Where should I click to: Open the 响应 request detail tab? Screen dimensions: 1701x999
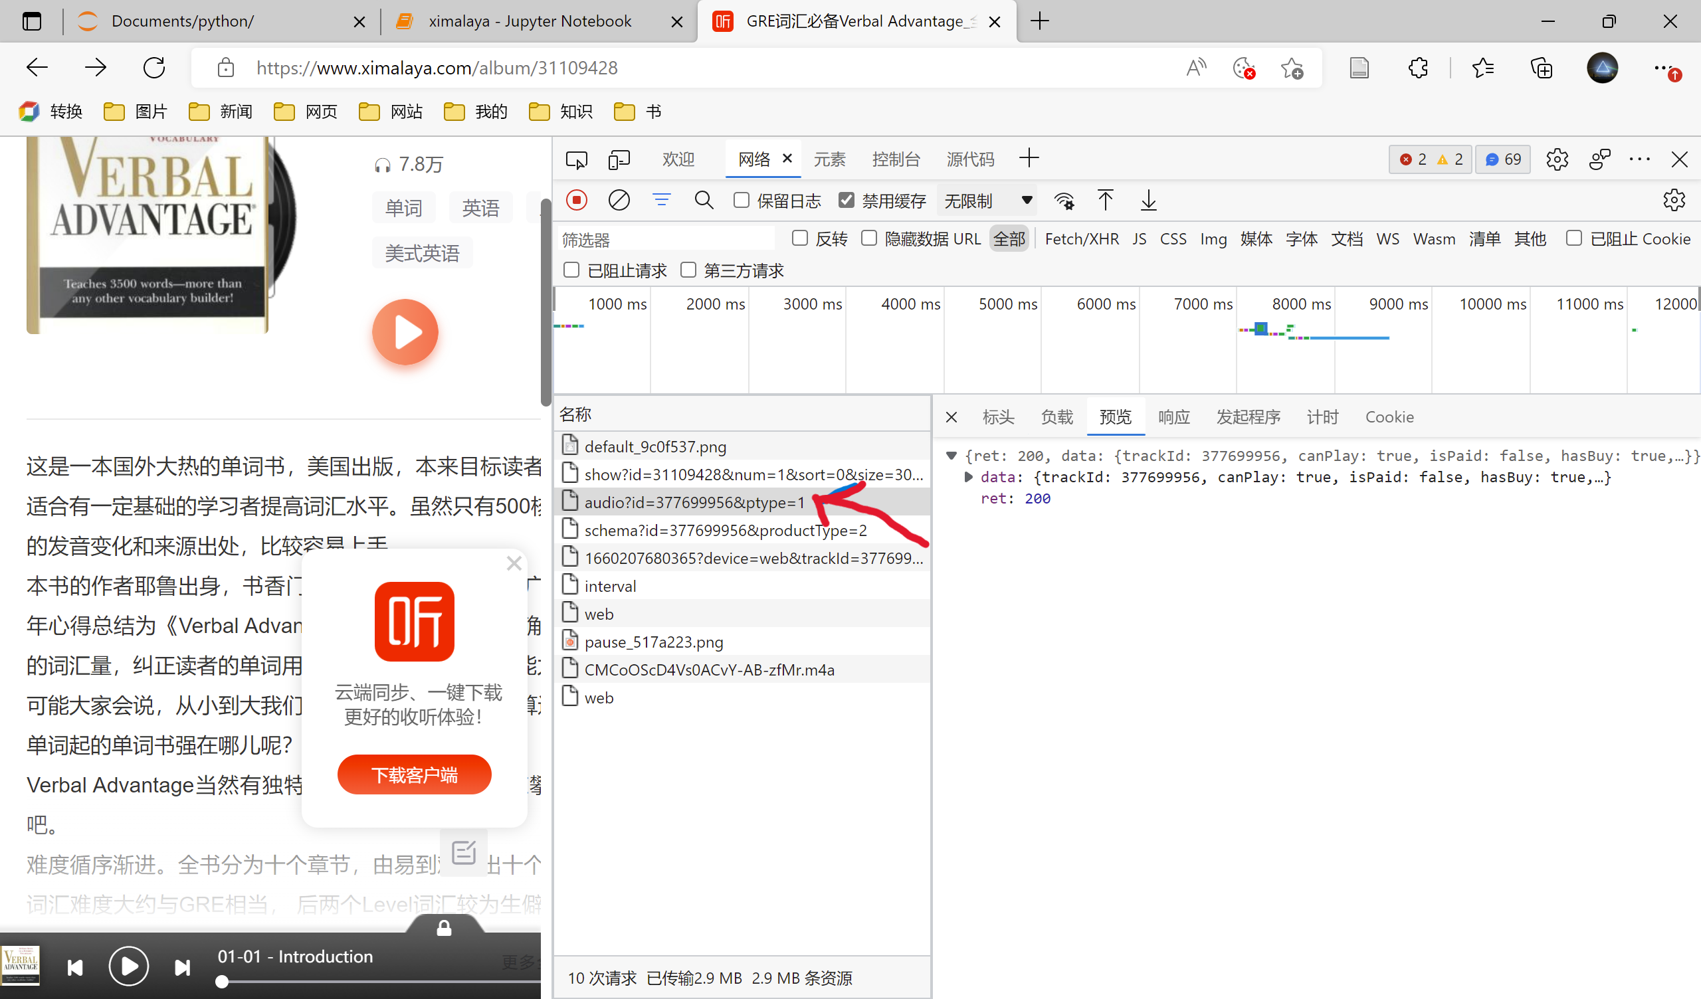[x=1174, y=417]
